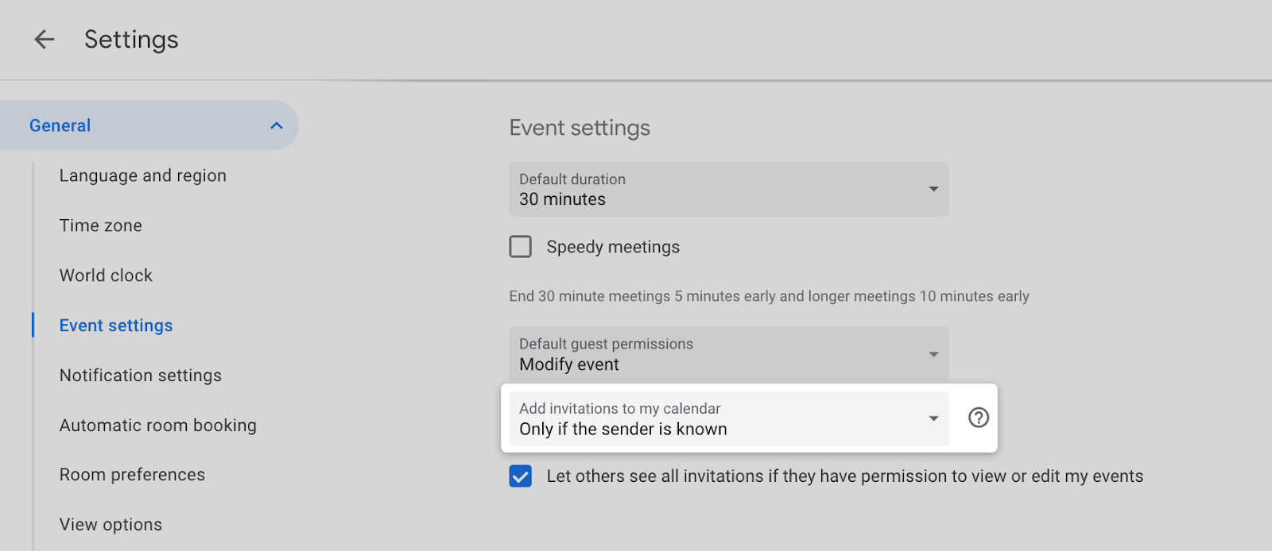
Task: Click the caret arrow in Default duration
Action: point(933,189)
